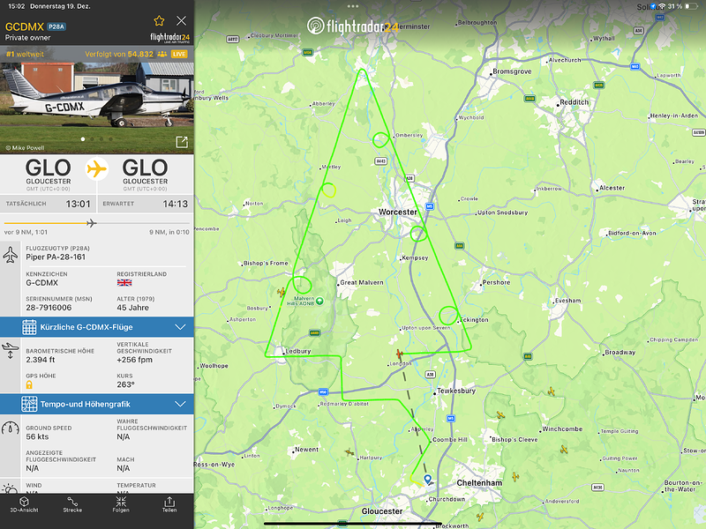Click the flight progress bar airplane marker
This screenshot has height=529, width=706.
pyautogui.click(x=92, y=223)
